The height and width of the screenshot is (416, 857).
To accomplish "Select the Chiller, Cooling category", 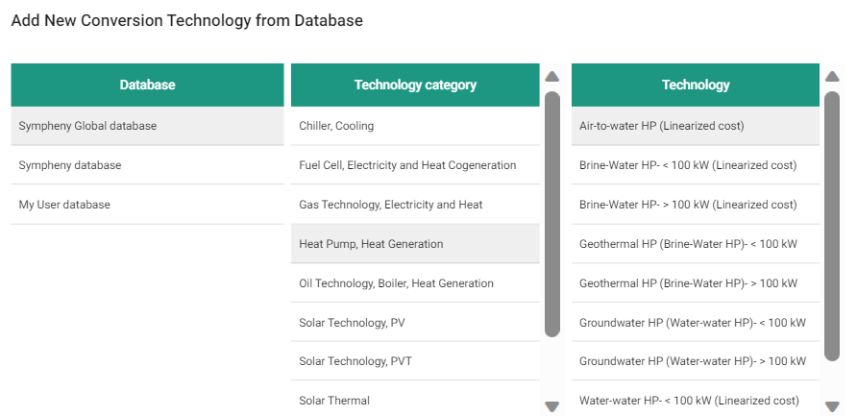I will point(414,126).
